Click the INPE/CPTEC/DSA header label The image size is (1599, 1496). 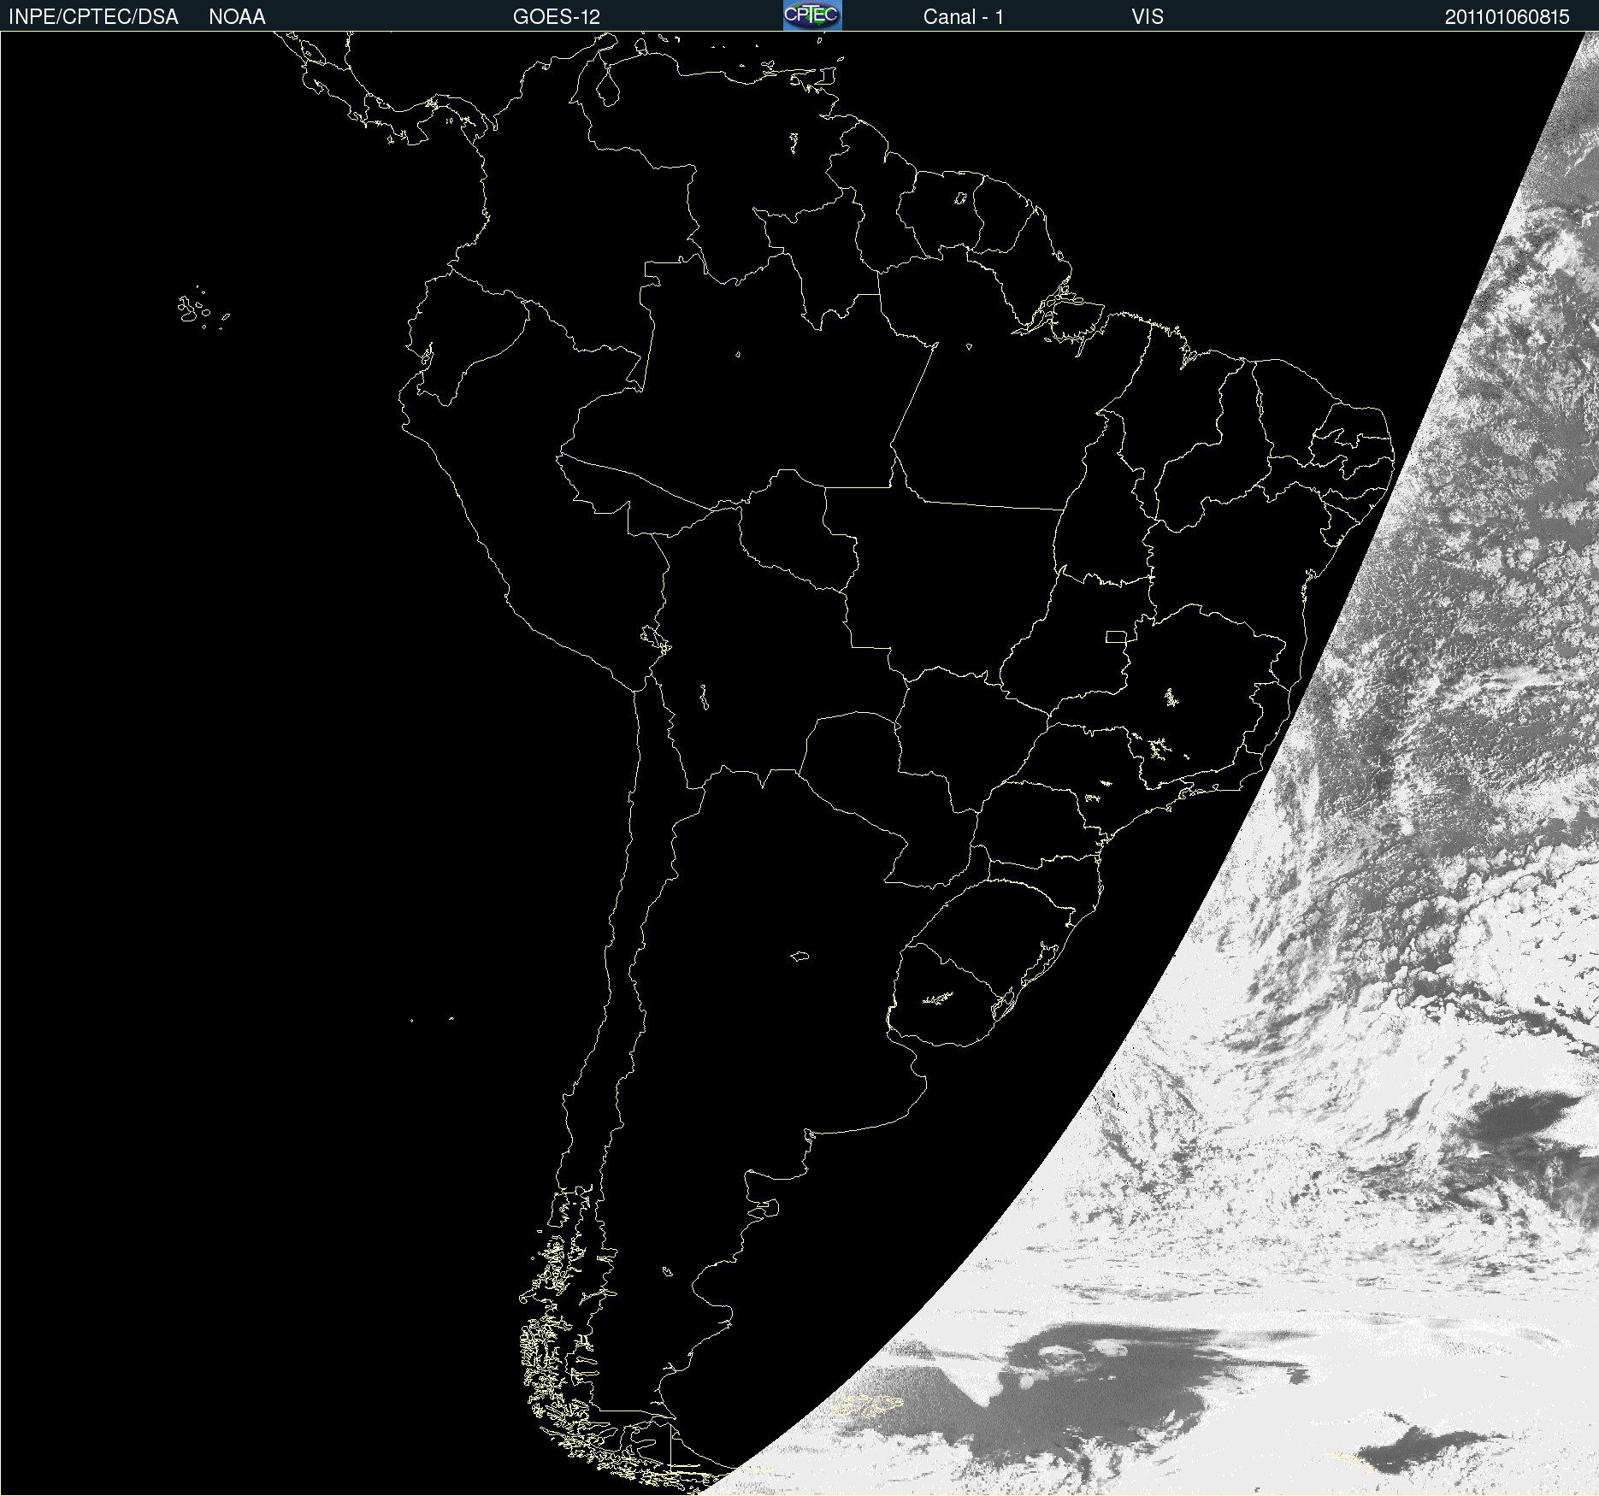93,17
